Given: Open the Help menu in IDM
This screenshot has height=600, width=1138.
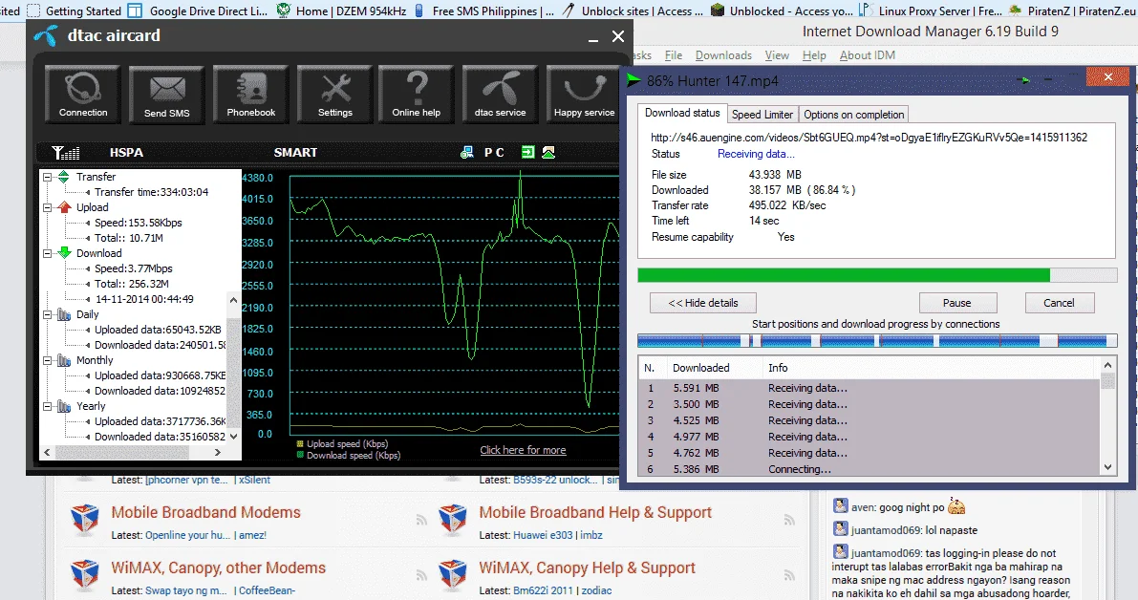Looking at the screenshot, I should [x=813, y=55].
